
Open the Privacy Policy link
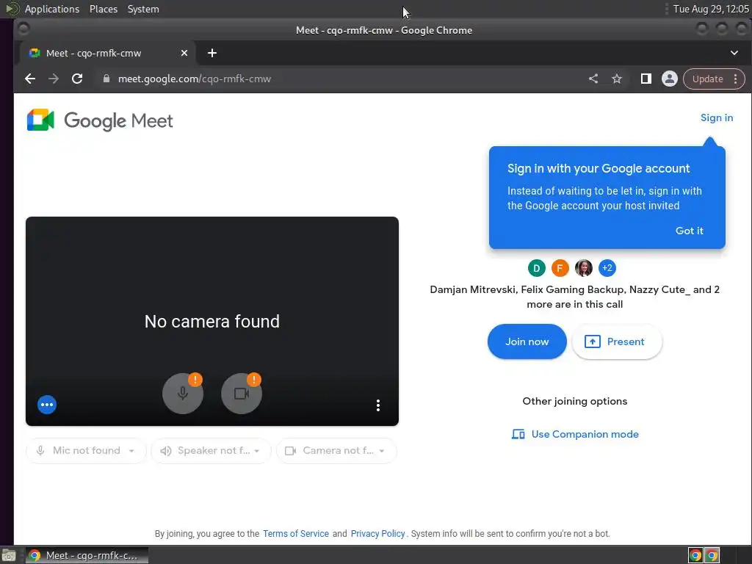378,534
